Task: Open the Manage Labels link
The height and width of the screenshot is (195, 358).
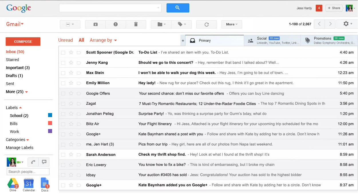Action: tap(19, 148)
